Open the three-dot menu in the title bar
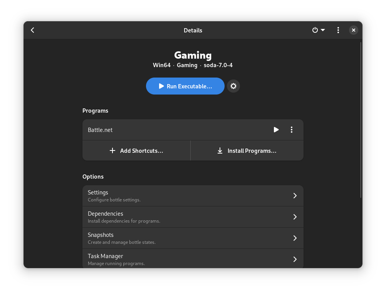 (338, 30)
